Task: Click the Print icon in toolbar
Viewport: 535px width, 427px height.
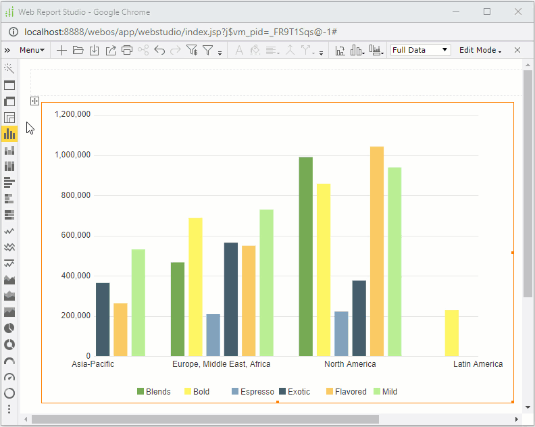Action: click(x=126, y=50)
